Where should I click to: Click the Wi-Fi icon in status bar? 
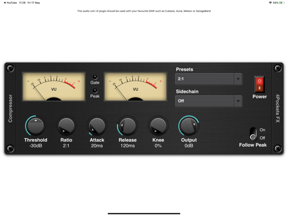pos(270,3)
